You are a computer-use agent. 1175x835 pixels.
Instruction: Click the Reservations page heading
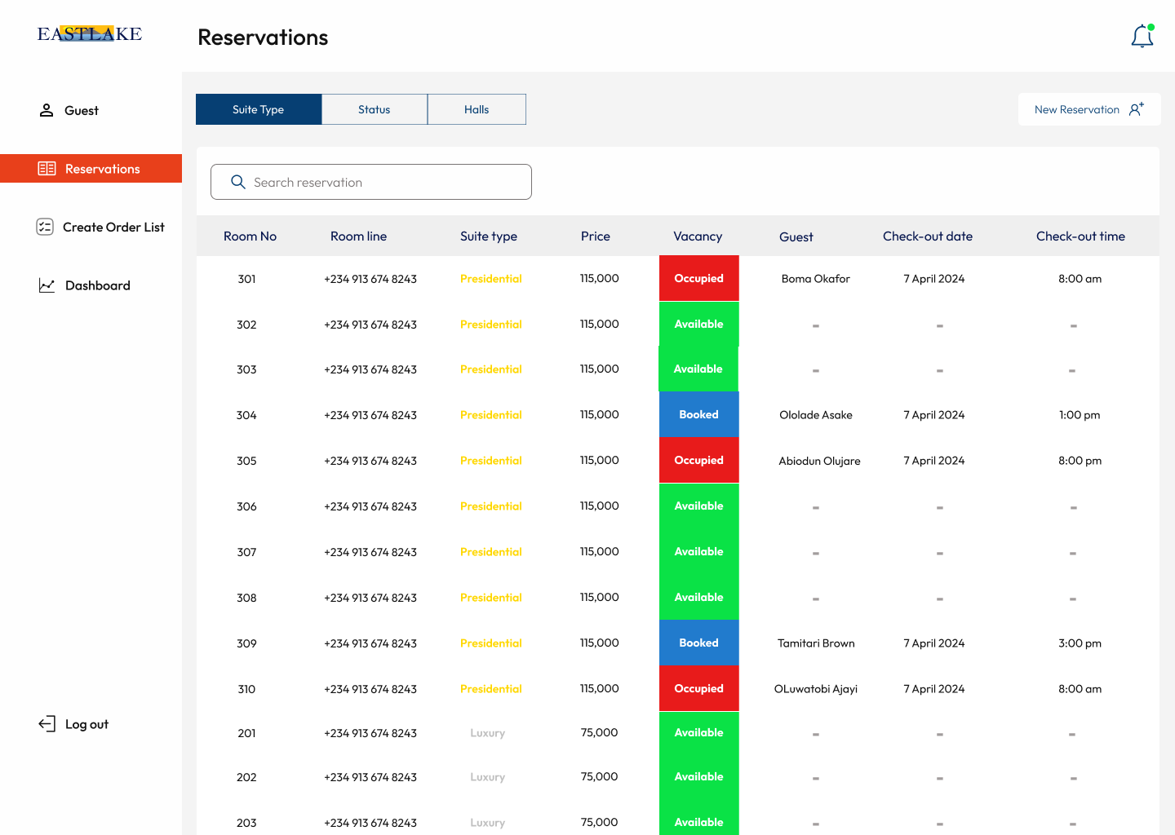[x=263, y=37]
